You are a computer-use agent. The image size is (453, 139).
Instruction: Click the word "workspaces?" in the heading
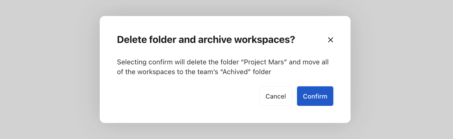[x=264, y=40]
